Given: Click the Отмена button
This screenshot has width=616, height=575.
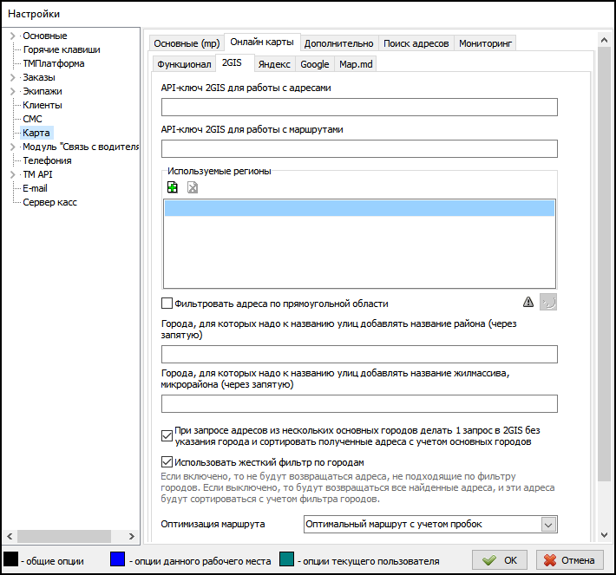Looking at the screenshot, I should click(x=570, y=560).
